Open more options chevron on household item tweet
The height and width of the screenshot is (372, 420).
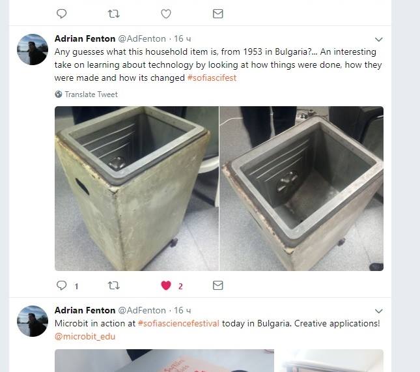click(378, 39)
